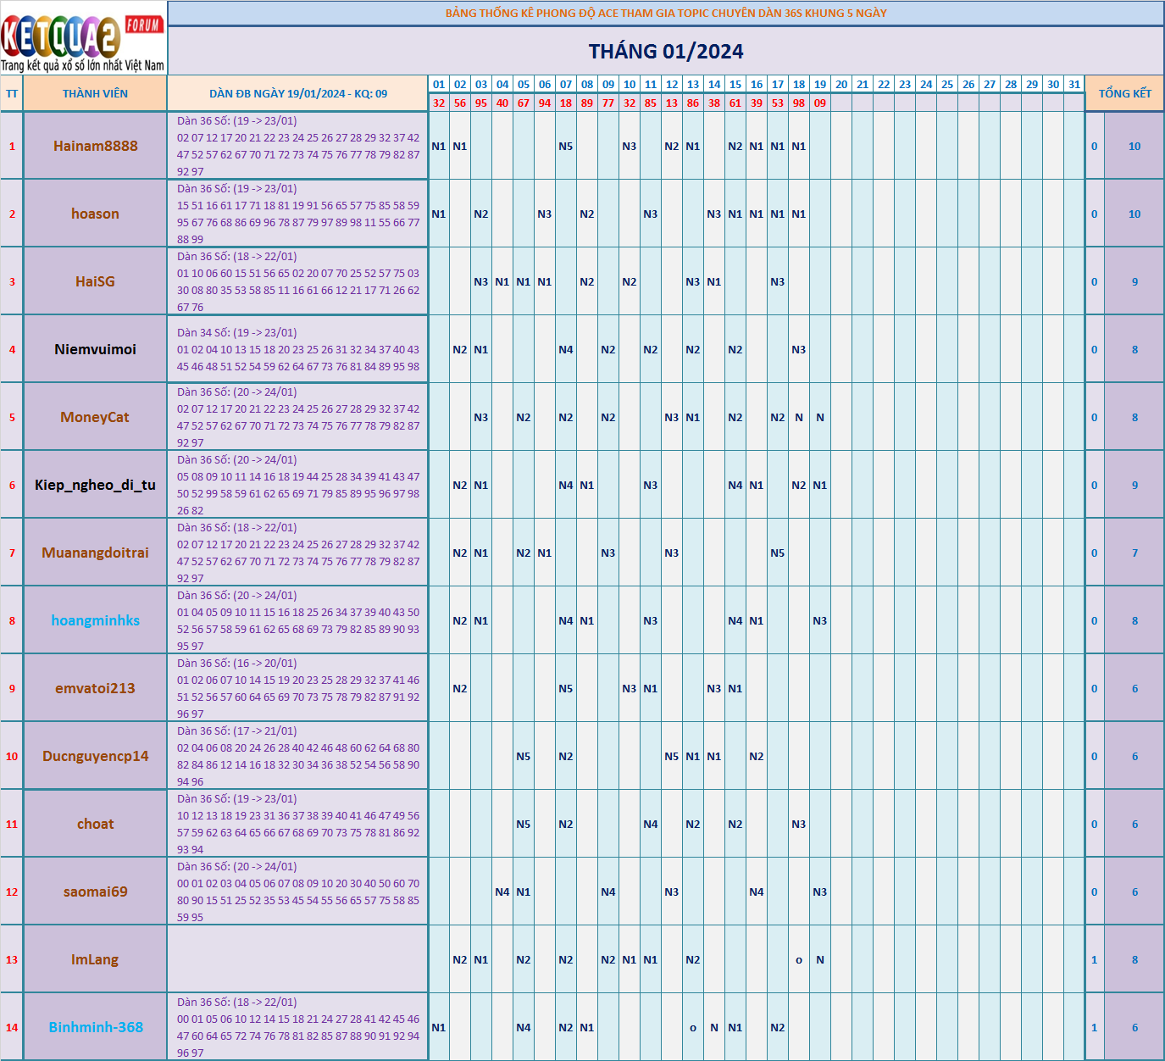1165x1061 pixels.
Task: Click Binhminh-368's N4 cell on day 05
Action: [x=524, y=1027]
